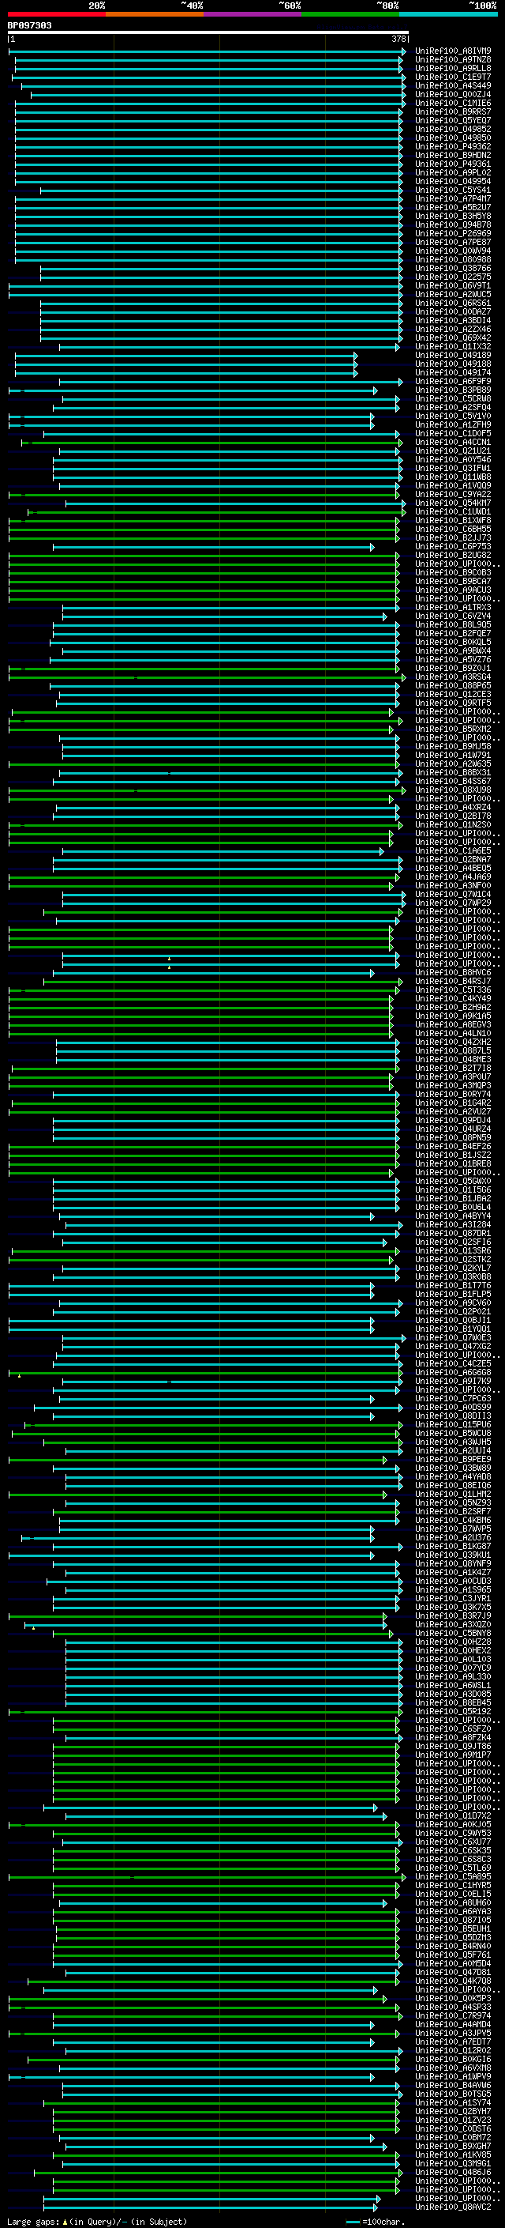The width and height of the screenshot is (505, 2228).
Task: Click the cyan alignment bar for UniRef100_A9RLL8
Action: click(210, 68)
